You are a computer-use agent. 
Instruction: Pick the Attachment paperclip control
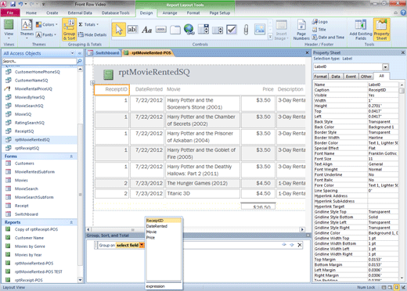click(x=246, y=30)
